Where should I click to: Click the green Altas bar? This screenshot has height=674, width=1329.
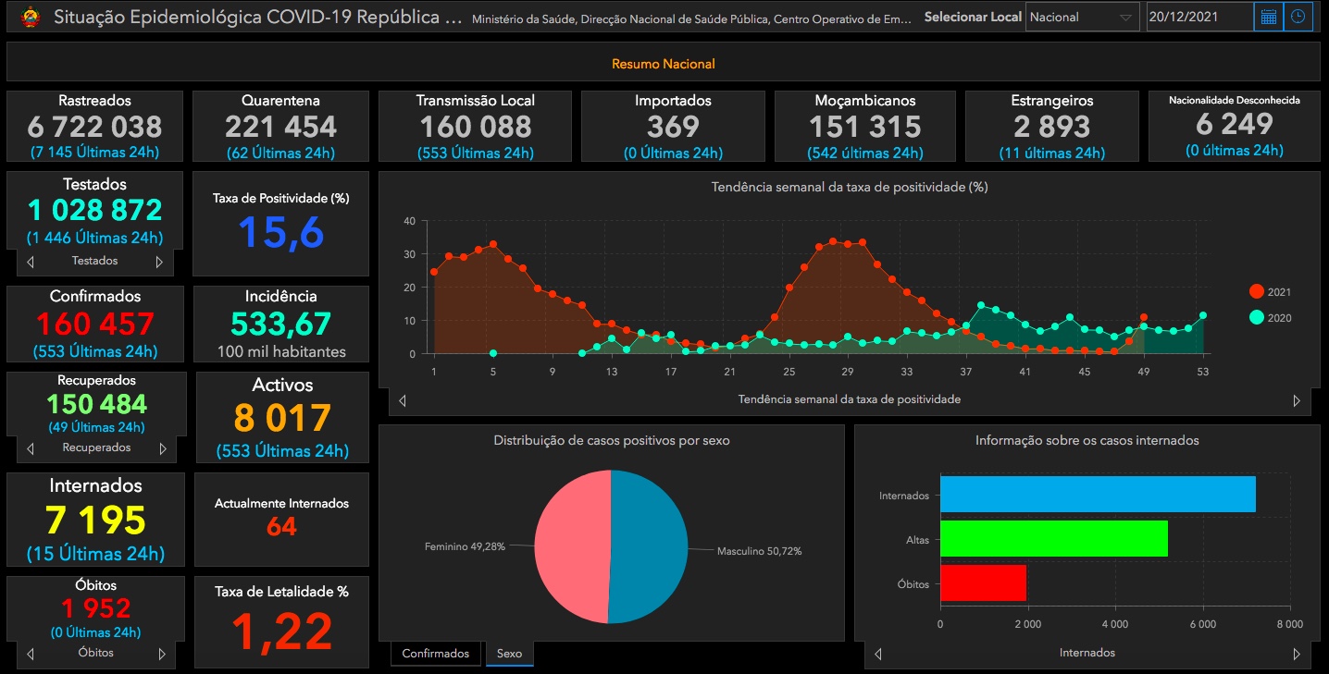(1053, 539)
